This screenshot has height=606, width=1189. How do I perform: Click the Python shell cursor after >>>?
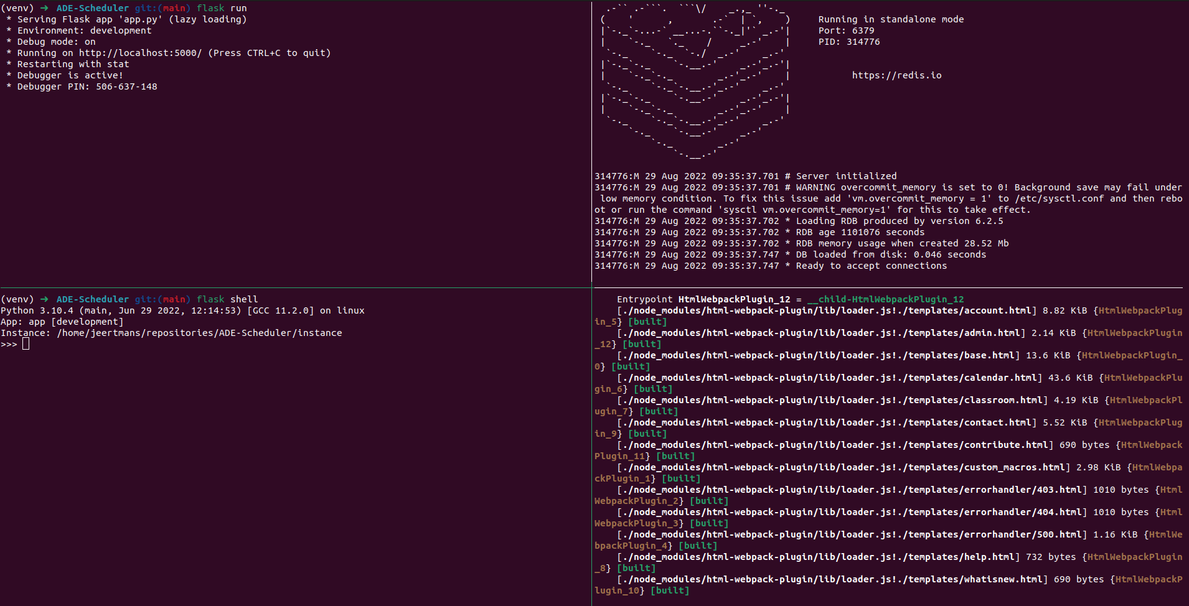(x=26, y=344)
